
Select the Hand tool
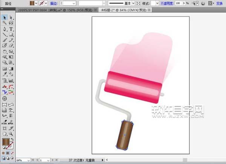pos(5,134)
